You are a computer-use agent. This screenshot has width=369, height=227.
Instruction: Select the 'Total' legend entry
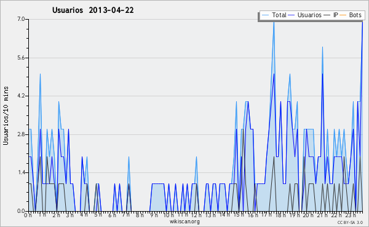pyautogui.click(x=279, y=15)
